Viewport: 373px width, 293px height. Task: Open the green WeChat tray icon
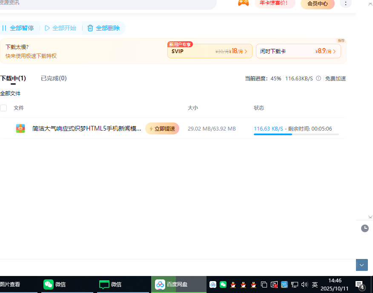[x=223, y=284]
